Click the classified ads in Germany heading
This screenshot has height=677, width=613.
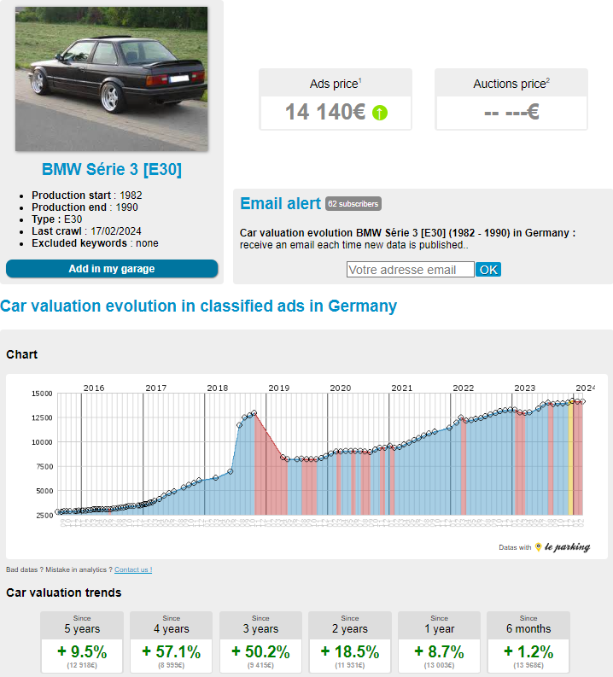click(199, 306)
